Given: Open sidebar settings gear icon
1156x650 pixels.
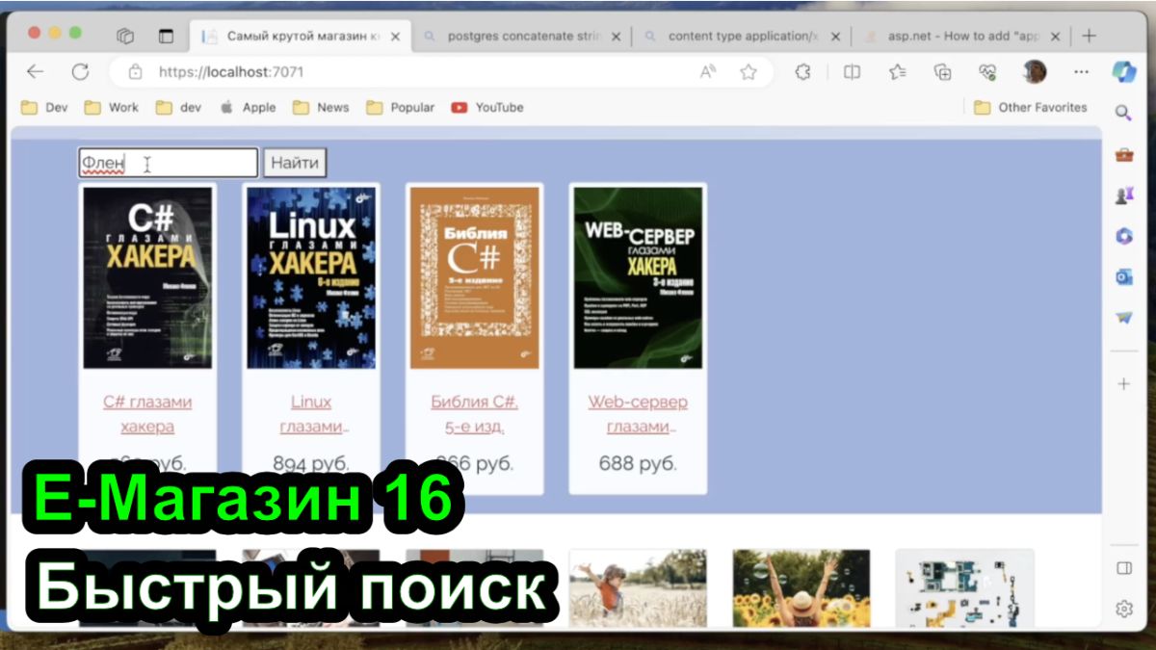Looking at the screenshot, I should pyautogui.click(x=1123, y=609).
